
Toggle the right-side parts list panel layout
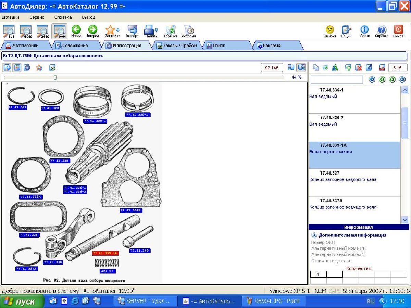click(301, 67)
